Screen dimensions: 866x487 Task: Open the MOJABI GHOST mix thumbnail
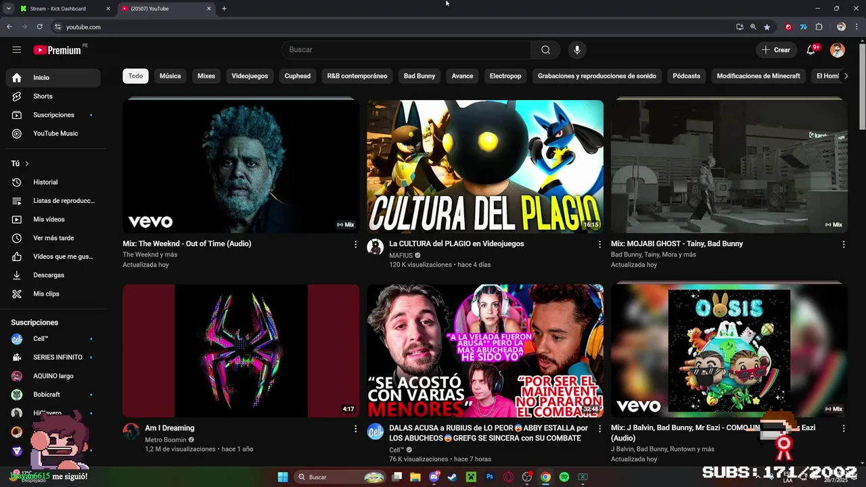pyautogui.click(x=729, y=166)
